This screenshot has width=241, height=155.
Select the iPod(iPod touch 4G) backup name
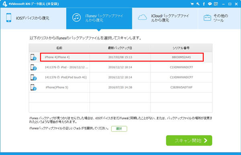pyautogui.click(x=66, y=77)
